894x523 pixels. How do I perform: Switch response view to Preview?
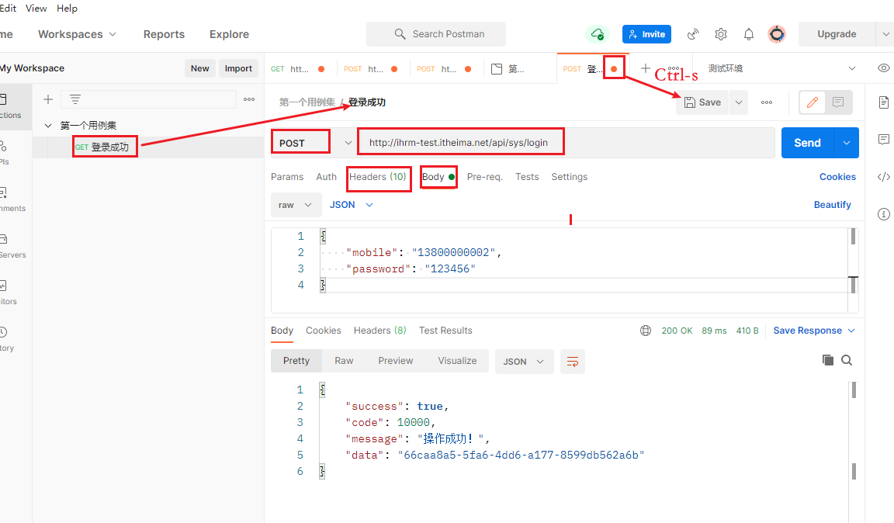pyautogui.click(x=396, y=361)
